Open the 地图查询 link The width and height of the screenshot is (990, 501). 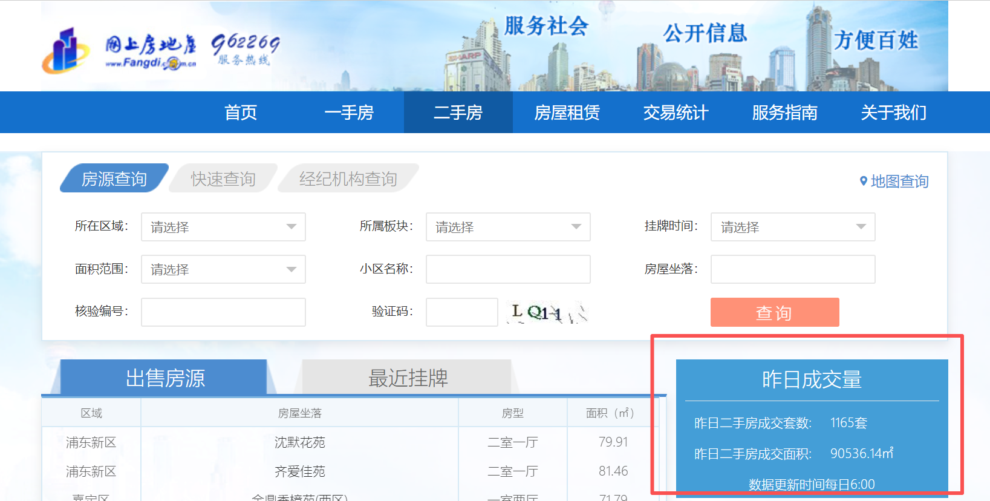click(899, 182)
